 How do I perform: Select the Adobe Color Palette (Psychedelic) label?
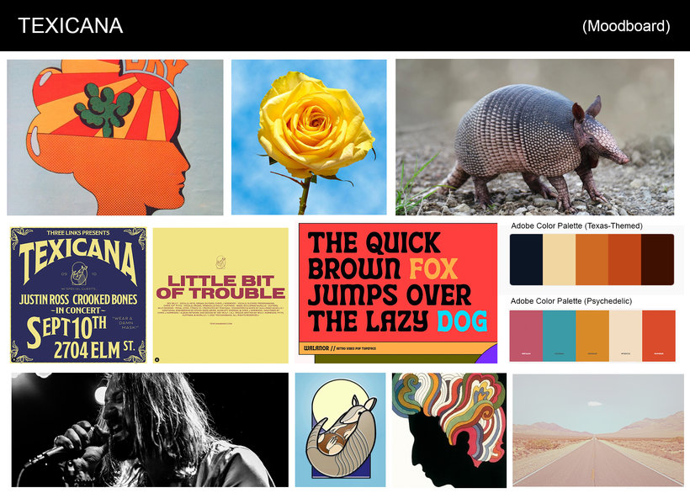coord(571,301)
